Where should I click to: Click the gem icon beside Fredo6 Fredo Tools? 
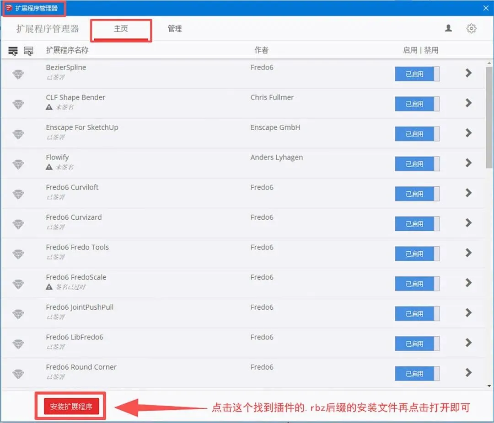[x=18, y=254]
